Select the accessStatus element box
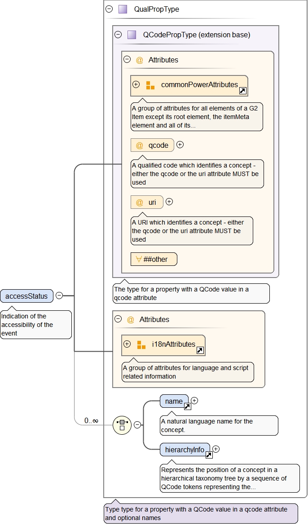This screenshot has width=308, height=525. [27, 296]
